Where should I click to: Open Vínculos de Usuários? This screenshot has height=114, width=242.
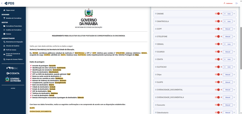click(11, 46)
